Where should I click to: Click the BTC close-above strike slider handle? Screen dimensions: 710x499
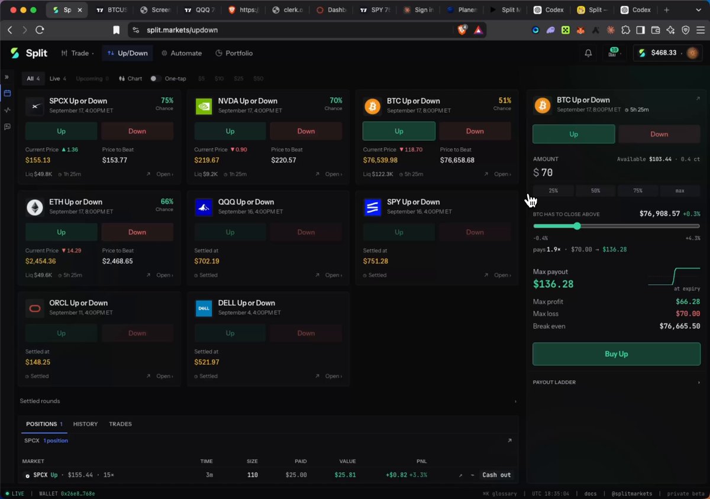point(577,226)
